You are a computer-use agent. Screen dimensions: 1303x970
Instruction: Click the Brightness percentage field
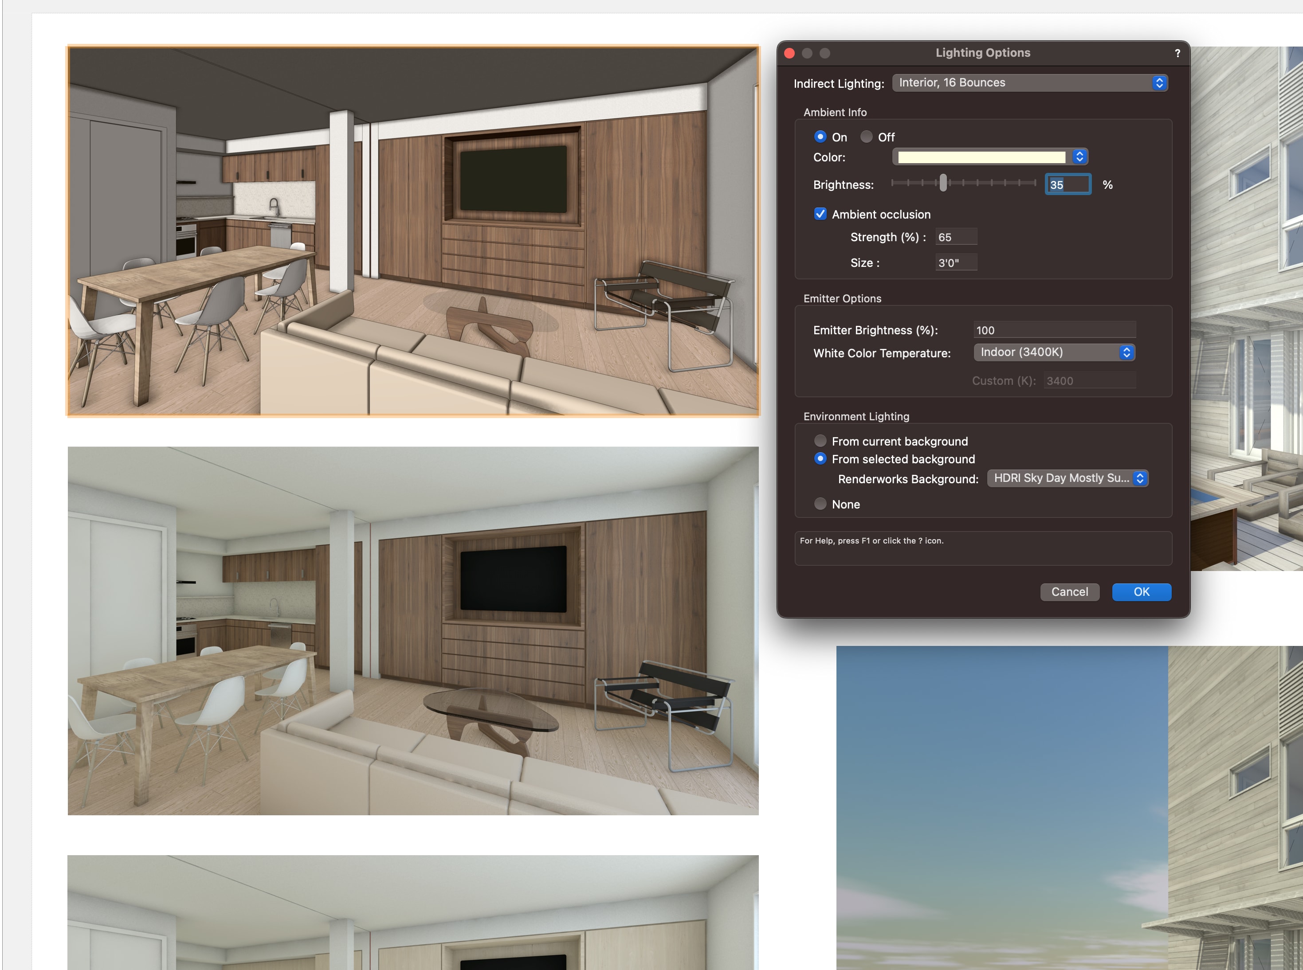coord(1068,184)
